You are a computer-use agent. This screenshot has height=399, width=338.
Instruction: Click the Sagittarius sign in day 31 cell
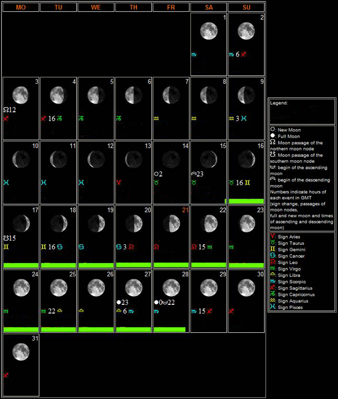(6, 375)
